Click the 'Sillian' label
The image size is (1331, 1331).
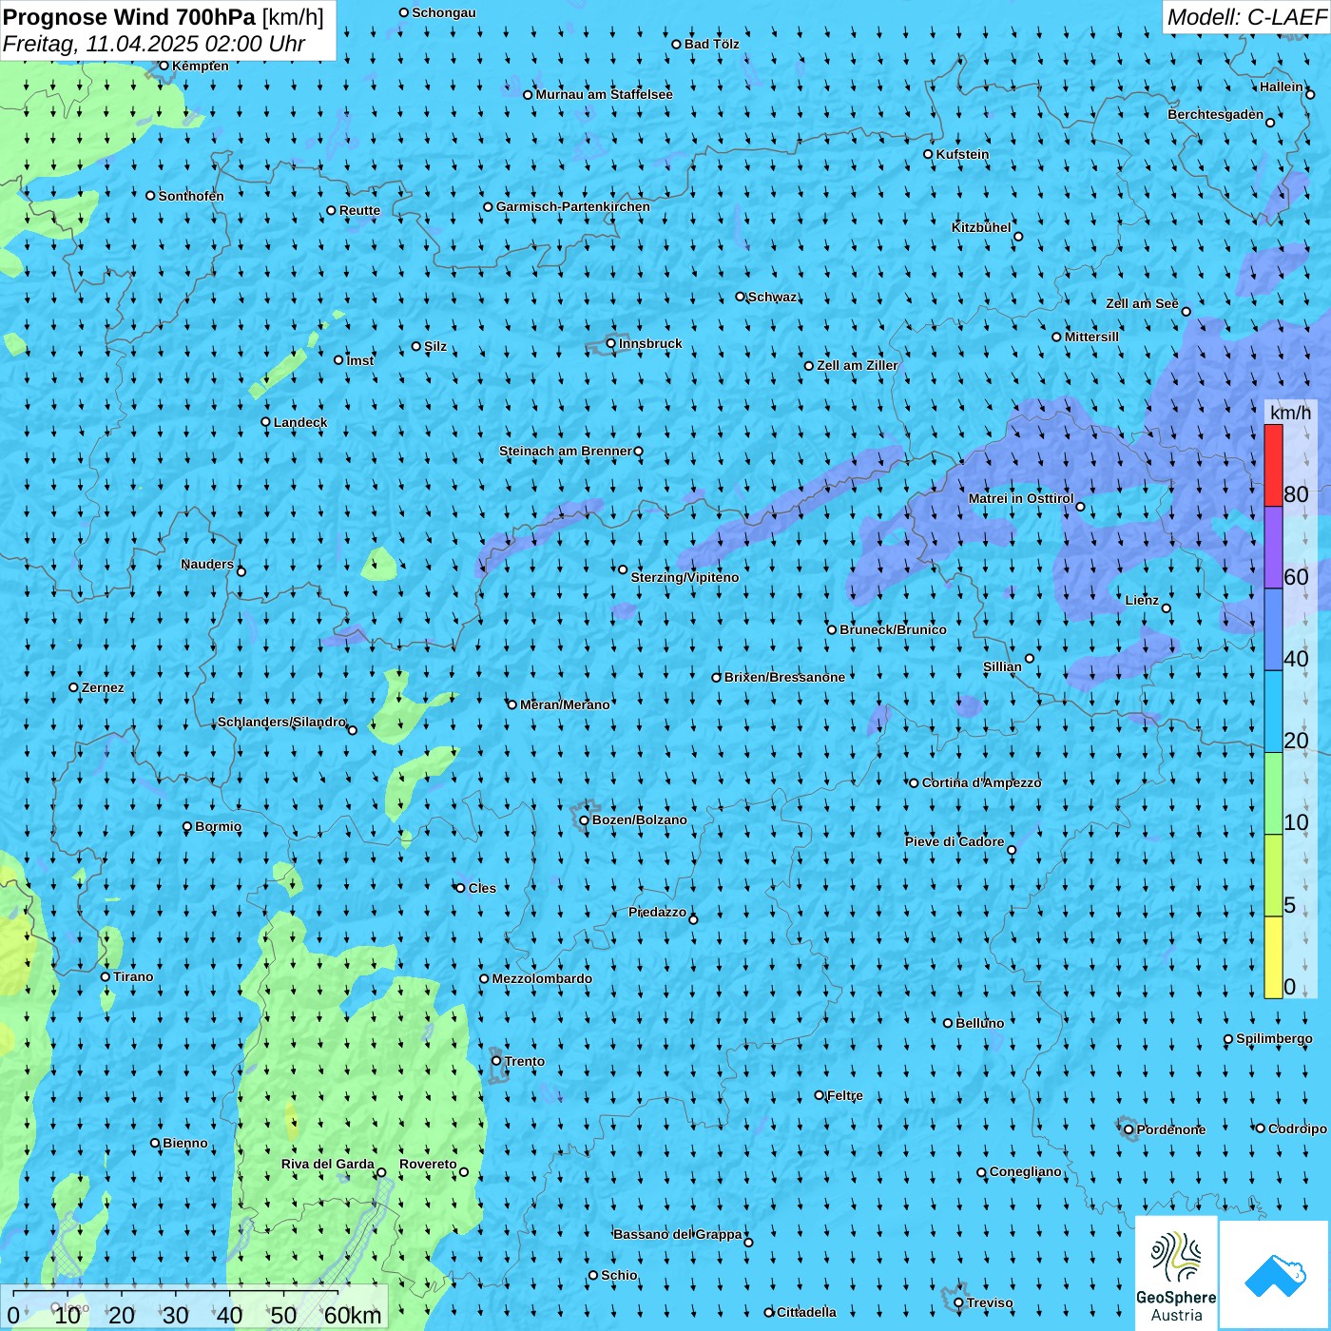[x=1002, y=666]
